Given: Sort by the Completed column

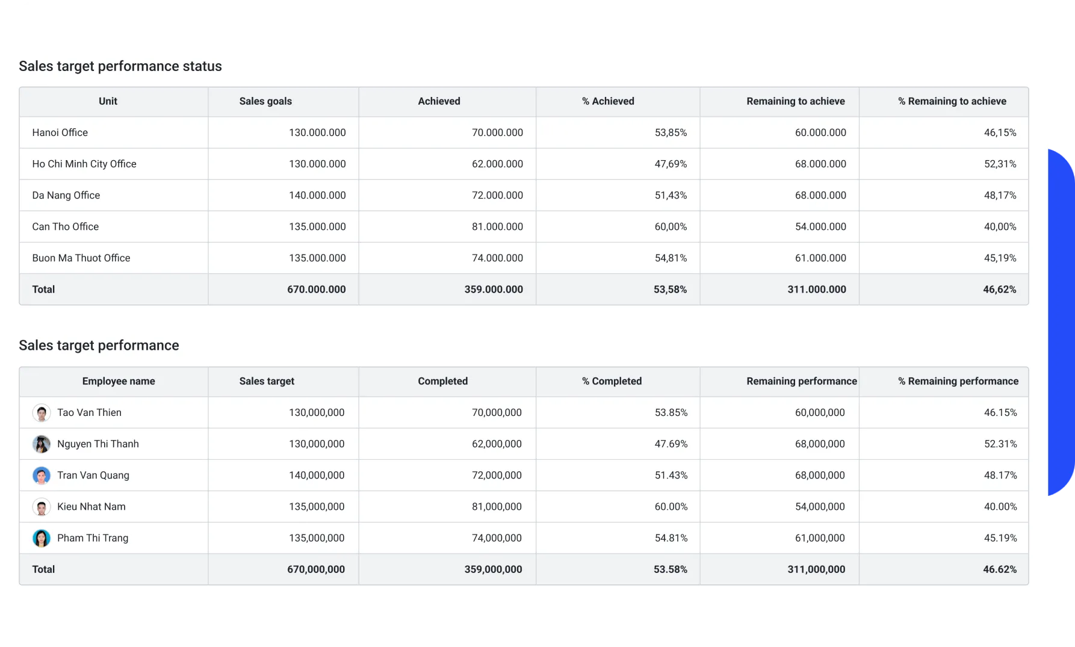Looking at the screenshot, I should pyautogui.click(x=442, y=381).
